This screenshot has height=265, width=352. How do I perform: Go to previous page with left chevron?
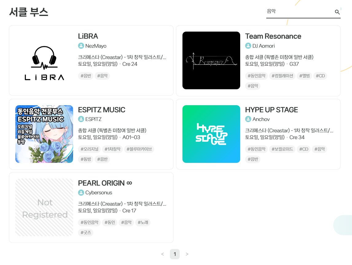(x=162, y=254)
